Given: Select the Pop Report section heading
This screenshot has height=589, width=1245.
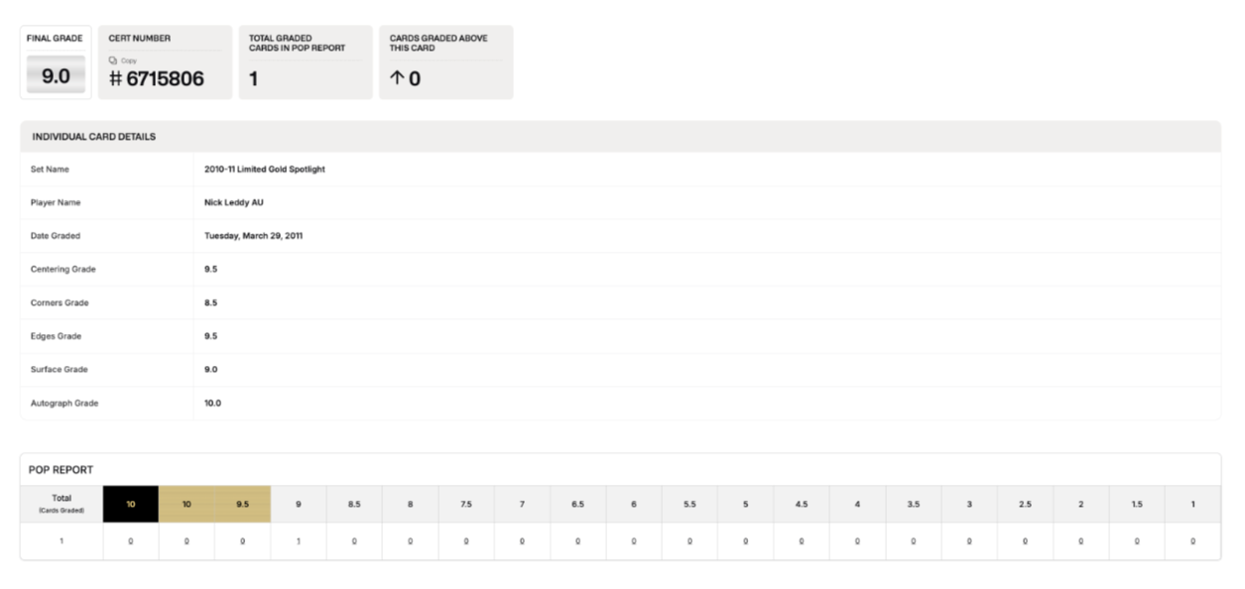Looking at the screenshot, I should point(61,470).
